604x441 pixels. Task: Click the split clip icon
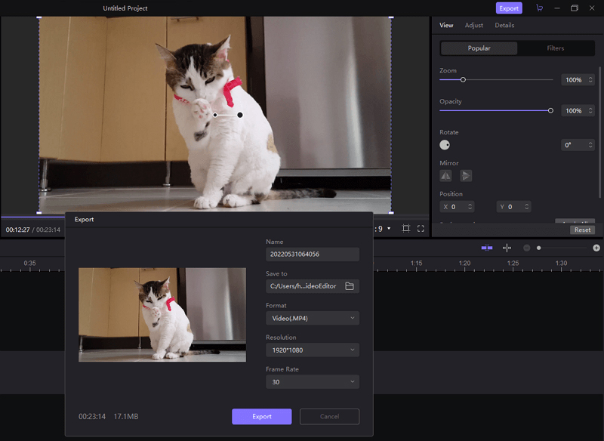[507, 248]
